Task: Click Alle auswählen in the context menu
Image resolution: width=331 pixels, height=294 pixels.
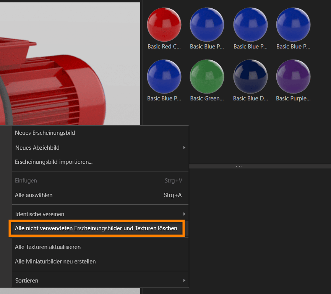Action: pos(34,195)
